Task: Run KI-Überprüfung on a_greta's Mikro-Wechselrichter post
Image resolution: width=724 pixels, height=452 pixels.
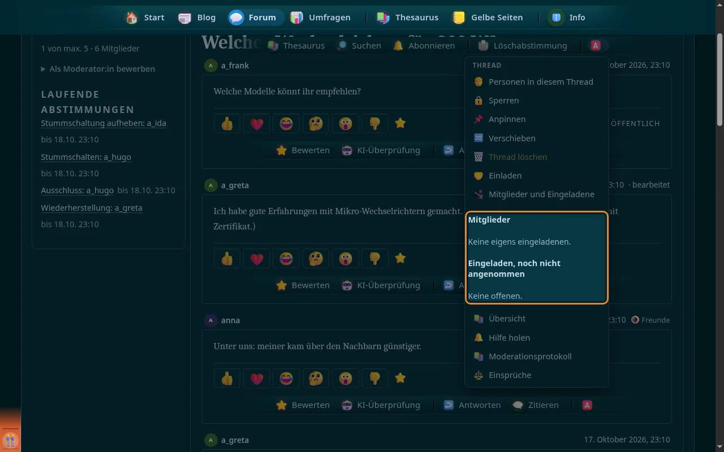Action: [381, 285]
